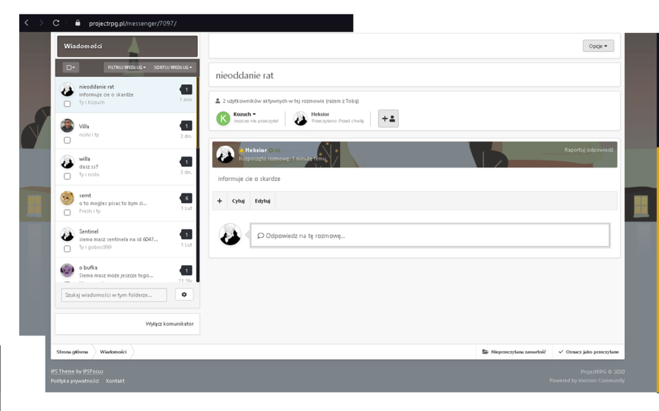This screenshot has width=659, height=411.
Task: Open folder settings gear next to search
Action: click(184, 295)
